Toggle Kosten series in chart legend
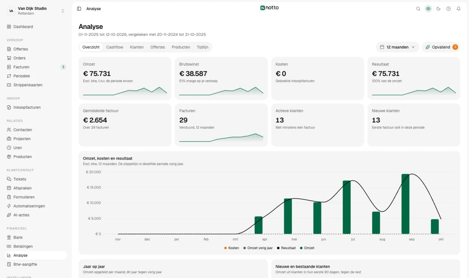Screen dimensions: 469x278 tap(232, 248)
